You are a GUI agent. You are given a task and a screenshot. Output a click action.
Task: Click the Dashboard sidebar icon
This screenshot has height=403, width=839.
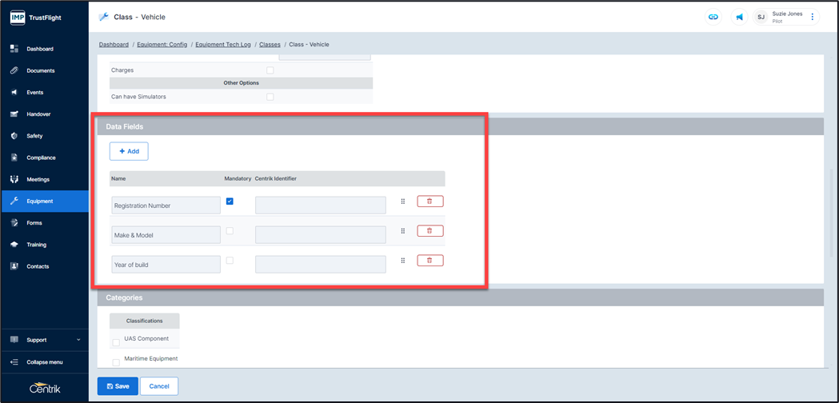[x=14, y=49]
